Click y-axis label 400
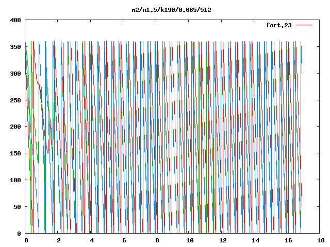This screenshot has width=330, height=247. (x=15, y=20)
